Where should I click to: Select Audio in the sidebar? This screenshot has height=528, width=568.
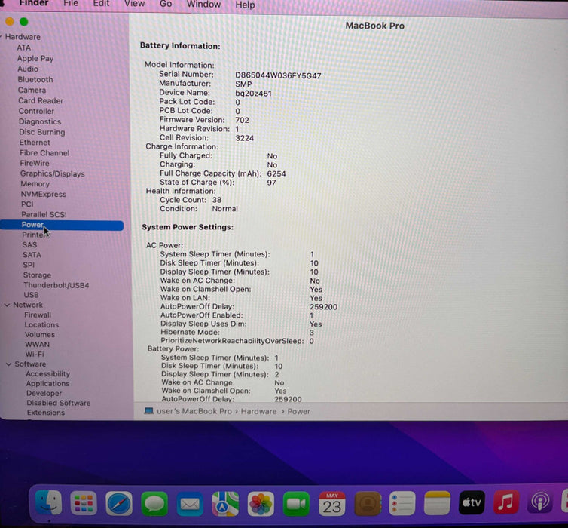(x=28, y=69)
